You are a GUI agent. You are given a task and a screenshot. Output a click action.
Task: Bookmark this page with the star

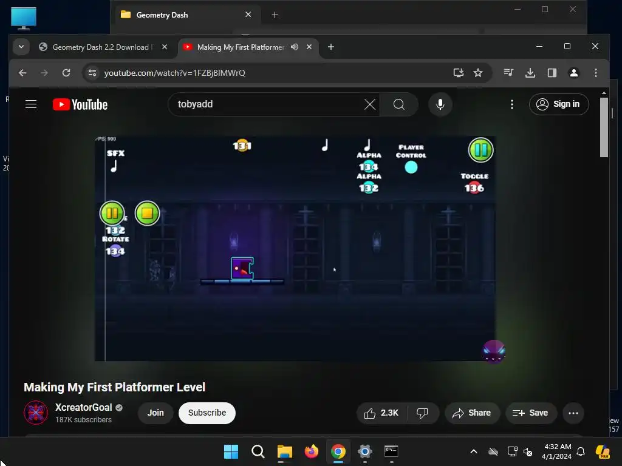coord(478,73)
